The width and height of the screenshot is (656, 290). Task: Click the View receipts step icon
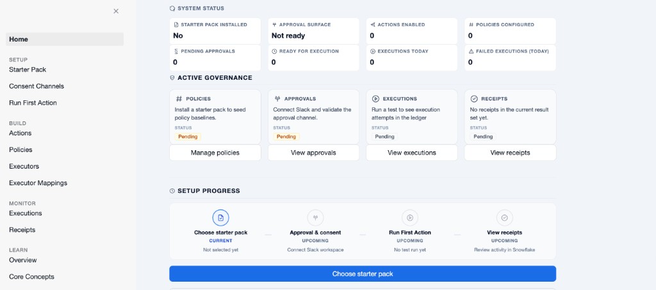[x=504, y=218]
